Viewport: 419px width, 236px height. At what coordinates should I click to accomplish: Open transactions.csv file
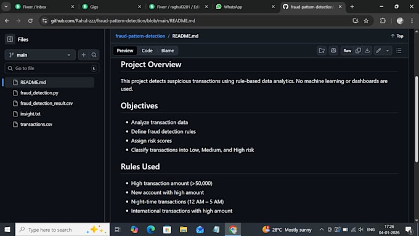[x=36, y=124]
